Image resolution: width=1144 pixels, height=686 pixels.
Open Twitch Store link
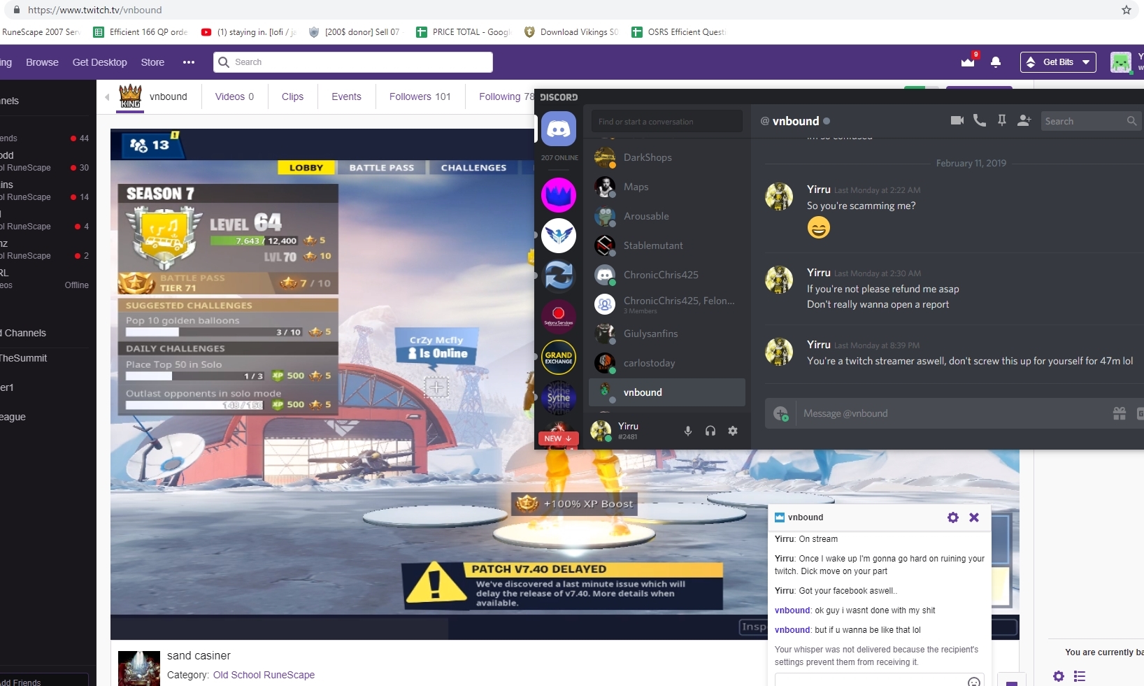(x=152, y=62)
